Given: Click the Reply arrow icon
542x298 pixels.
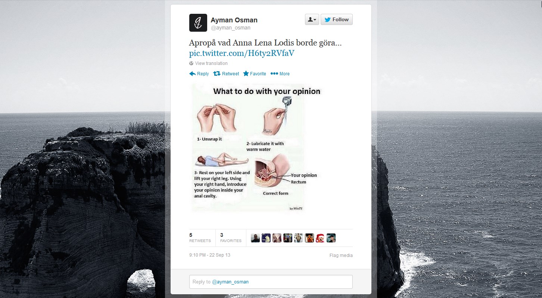Looking at the screenshot, I should (x=193, y=74).
